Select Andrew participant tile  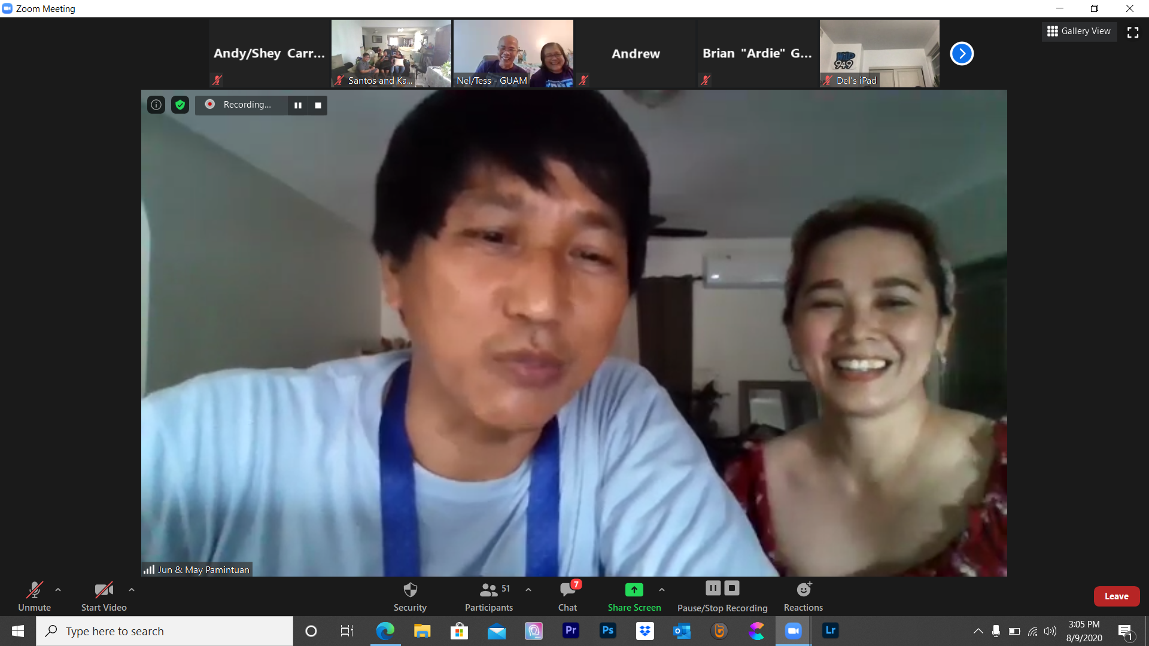636,54
